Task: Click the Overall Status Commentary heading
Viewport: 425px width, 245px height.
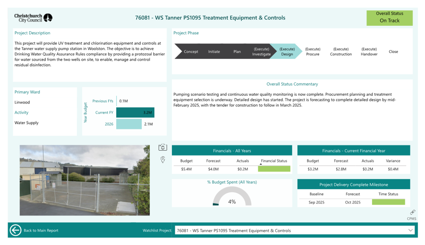Action: click(x=292, y=84)
